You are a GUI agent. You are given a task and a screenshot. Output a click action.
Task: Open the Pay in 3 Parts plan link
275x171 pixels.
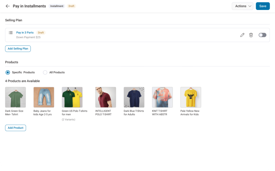(25, 32)
